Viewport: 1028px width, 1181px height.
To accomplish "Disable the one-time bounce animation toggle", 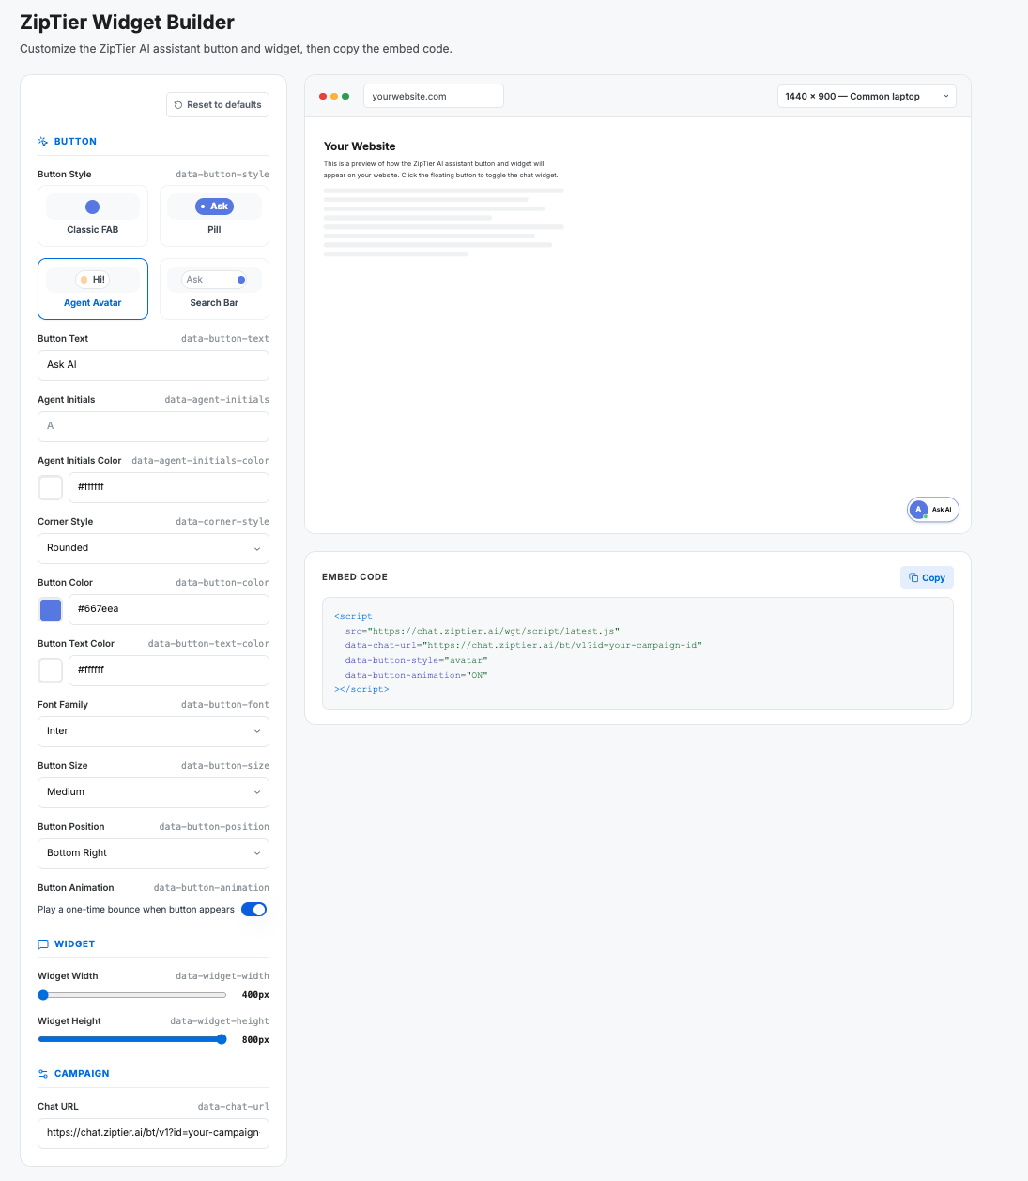I will [253, 910].
